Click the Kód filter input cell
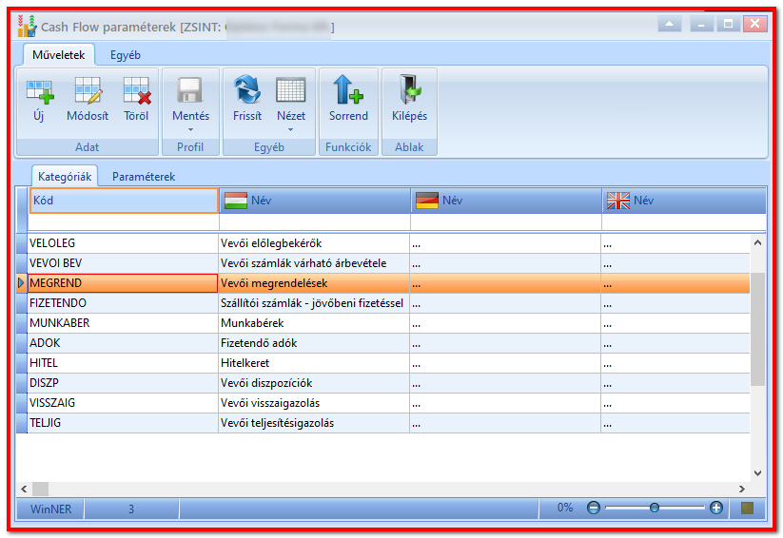 124,222
